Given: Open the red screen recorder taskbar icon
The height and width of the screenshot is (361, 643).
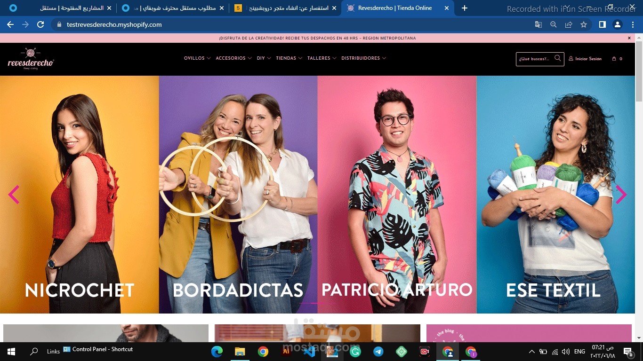Looking at the screenshot, I should (425, 351).
